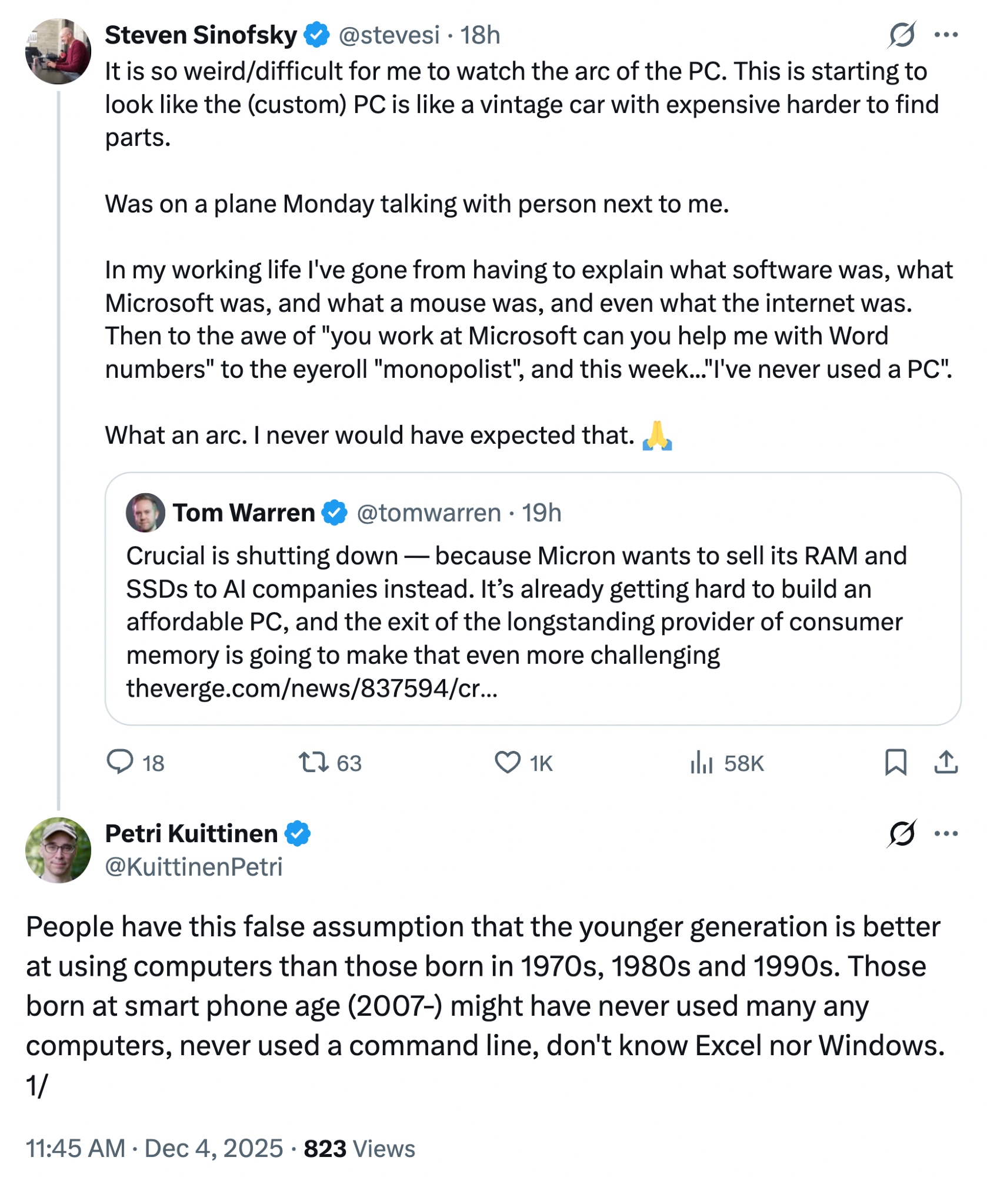Click Tom Warren's avatar in quoted post
Viewport: 987px width, 1177px height.
pyautogui.click(x=145, y=513)
